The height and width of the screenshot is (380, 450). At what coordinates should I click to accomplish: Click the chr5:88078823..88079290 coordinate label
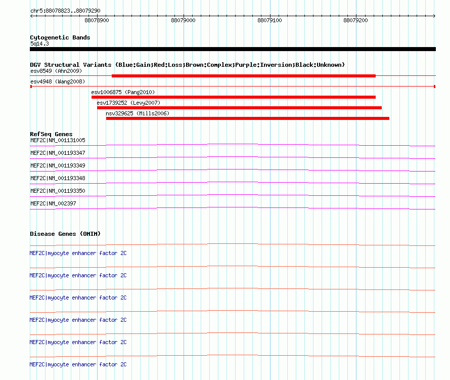65,11
